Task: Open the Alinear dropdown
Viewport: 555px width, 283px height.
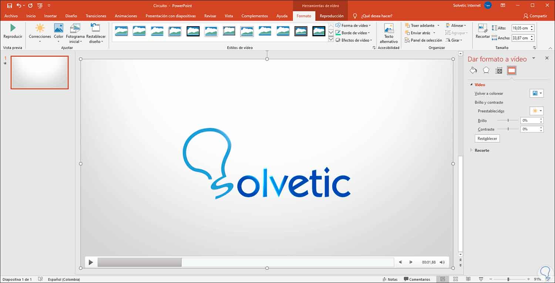Action: click(456, 25)
